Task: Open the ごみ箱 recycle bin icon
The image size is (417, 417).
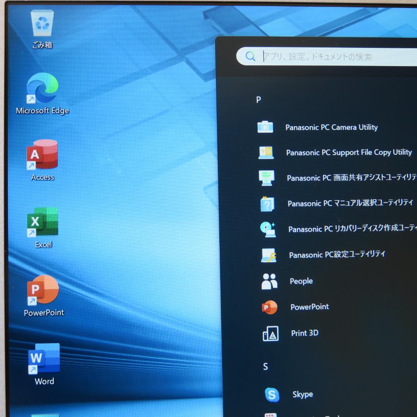Action: (42, 23)
